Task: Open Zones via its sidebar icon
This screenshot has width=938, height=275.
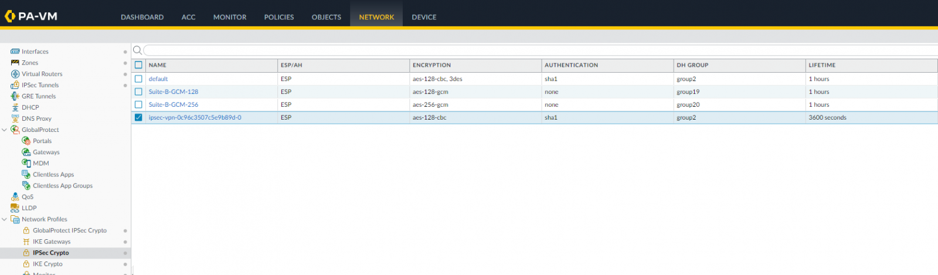Action: point(15,63)
